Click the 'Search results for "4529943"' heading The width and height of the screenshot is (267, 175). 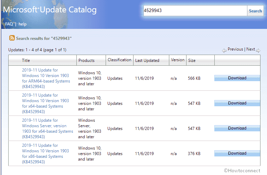coord(44,39)
